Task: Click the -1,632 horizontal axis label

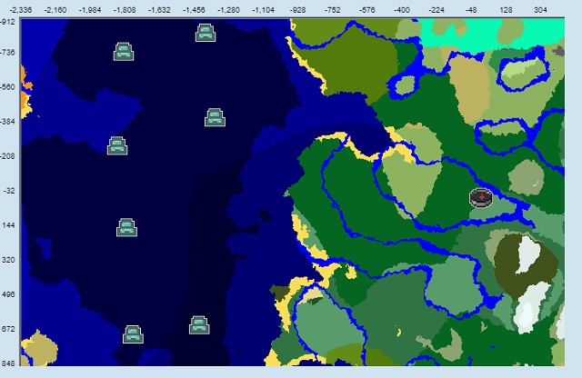Action: click(x=159, y=10)
